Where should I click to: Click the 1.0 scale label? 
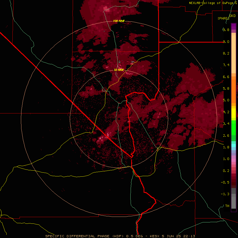click(x=226, y=159)
